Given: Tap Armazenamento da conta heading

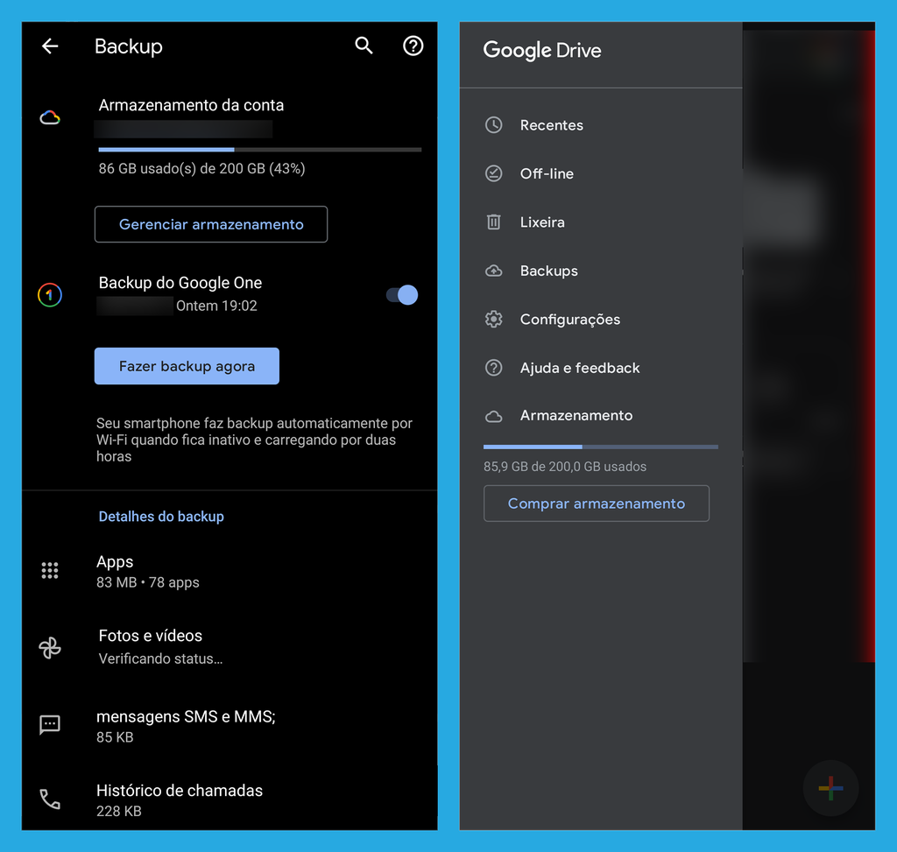Looking at the screenshot, I should click(x=191, y=105).
